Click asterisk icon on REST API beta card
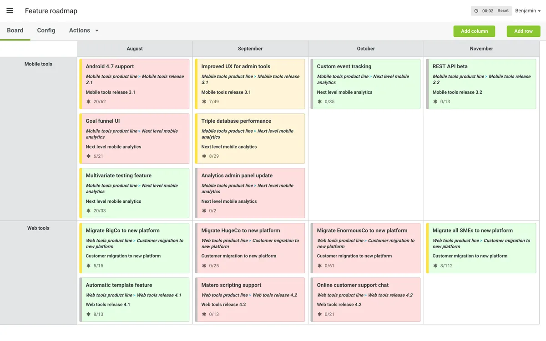Screen dimensions: 546x341 (x=435, y=101)
